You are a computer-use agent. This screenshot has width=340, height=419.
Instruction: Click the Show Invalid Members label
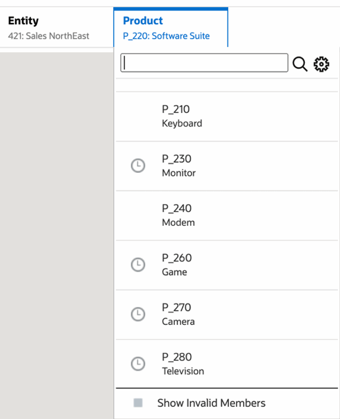click(211, 403)
